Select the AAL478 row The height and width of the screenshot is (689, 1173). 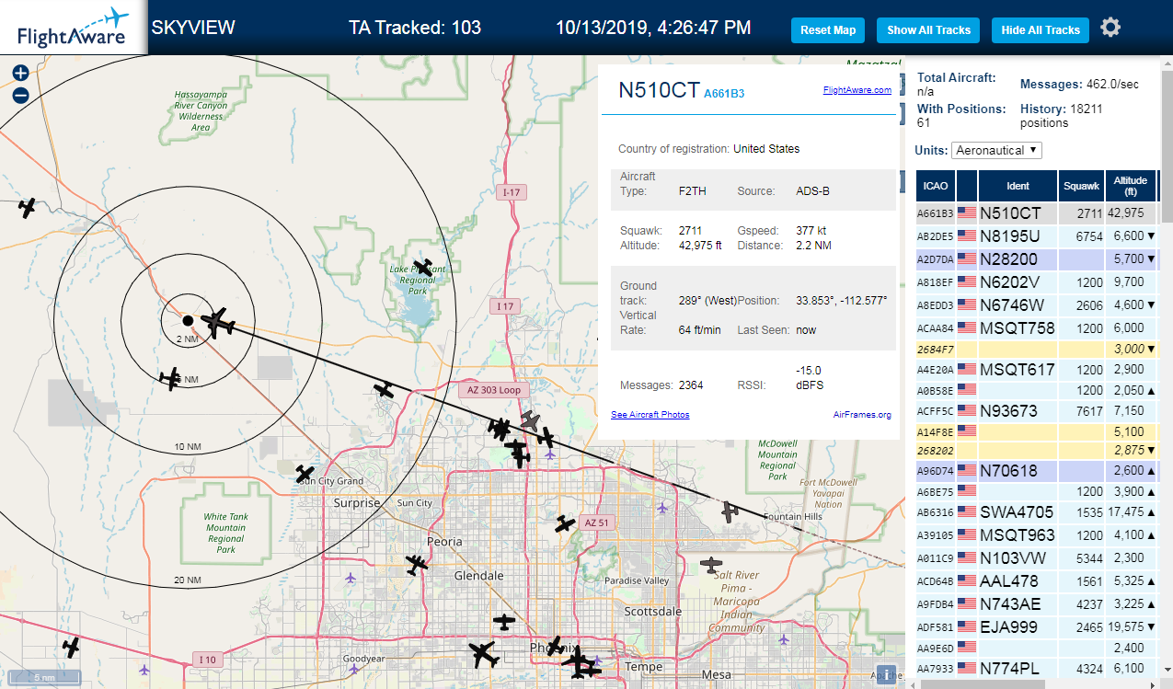(x=1038, y=580)
